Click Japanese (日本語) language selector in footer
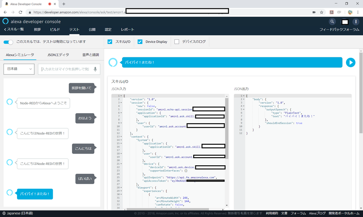363x217 pixels. click(18, 213)
